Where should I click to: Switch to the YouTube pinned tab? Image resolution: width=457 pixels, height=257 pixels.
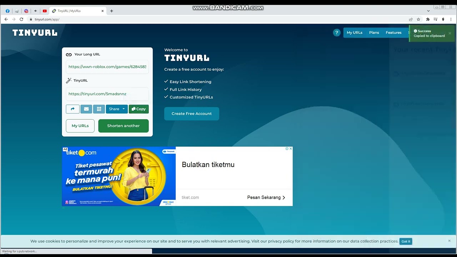[45, 11]
